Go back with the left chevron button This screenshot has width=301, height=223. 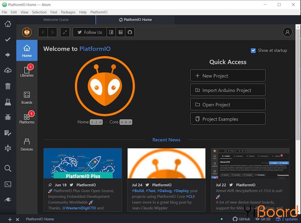pos(43,32)
